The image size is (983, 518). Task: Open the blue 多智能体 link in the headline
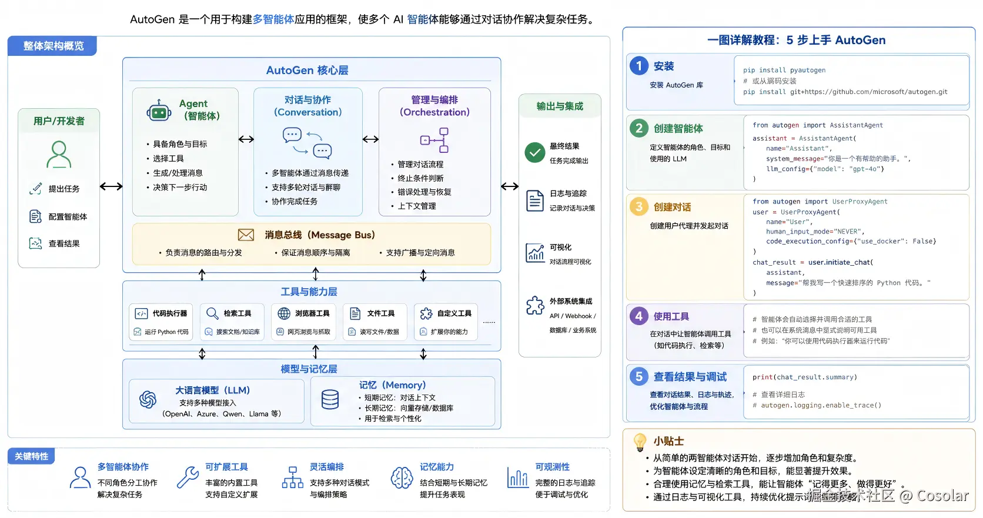coord(273,19)
